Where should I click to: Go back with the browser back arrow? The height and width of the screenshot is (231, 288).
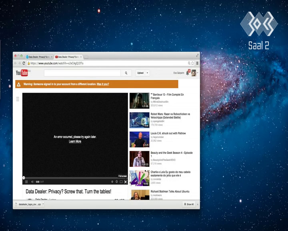[x=15, y=63]
